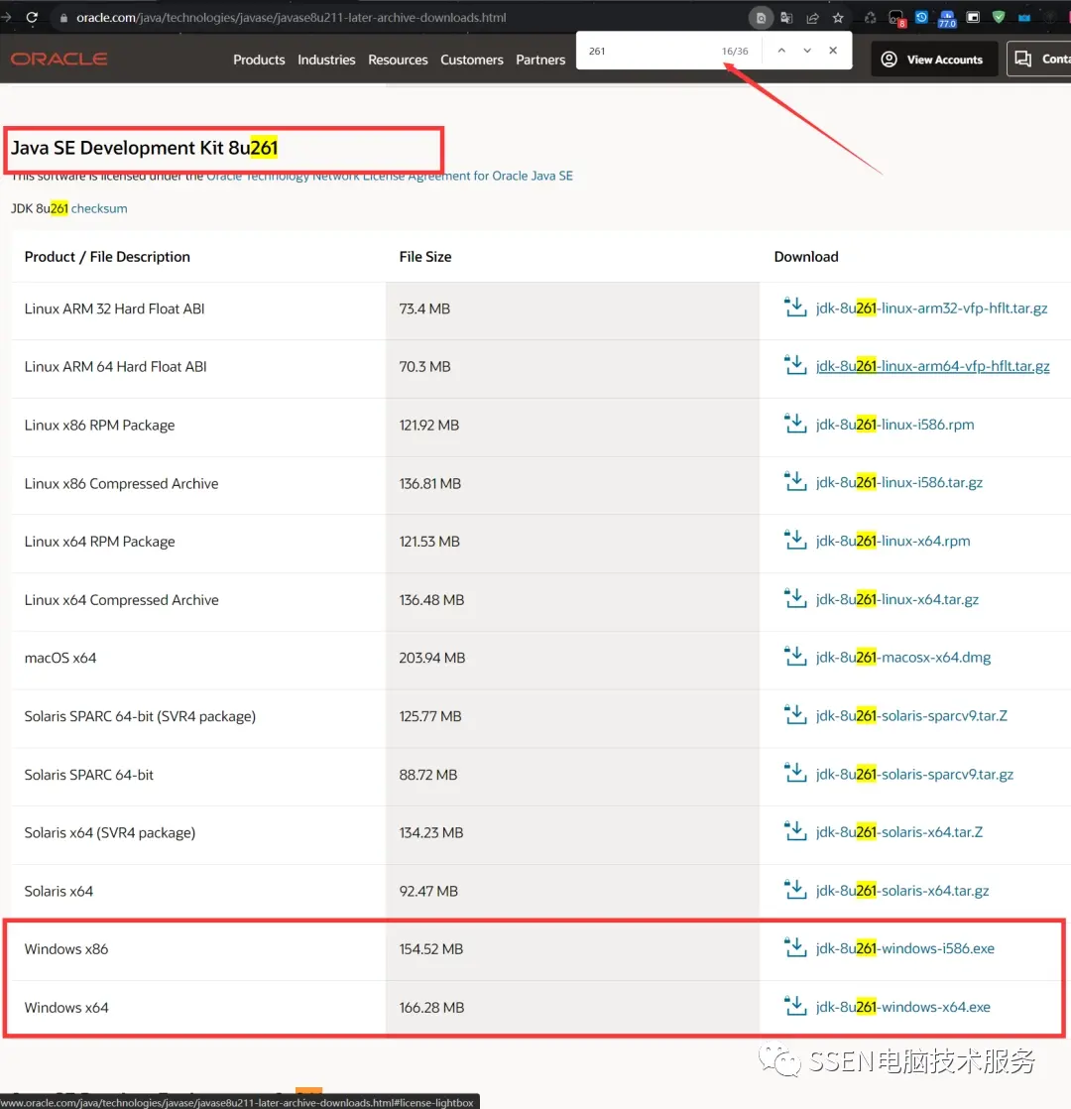Bookmark this page with the star icon
The height and width of the screenshot is (1109, 1071).
pyautogui.click(x=838, y=18)
